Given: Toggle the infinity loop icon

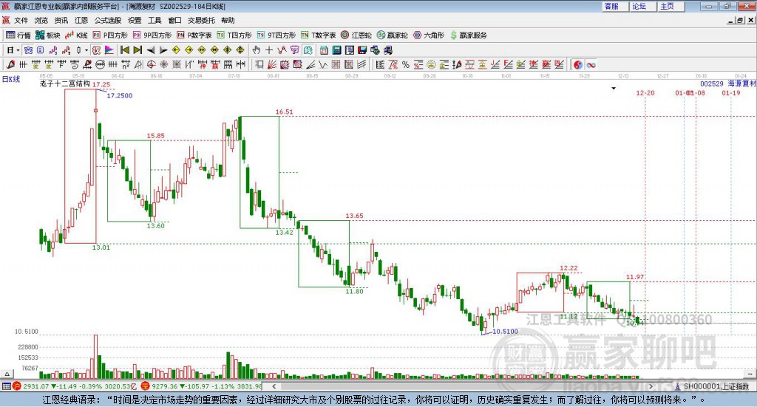Looking at the screenshot, I should coord(591,64).
